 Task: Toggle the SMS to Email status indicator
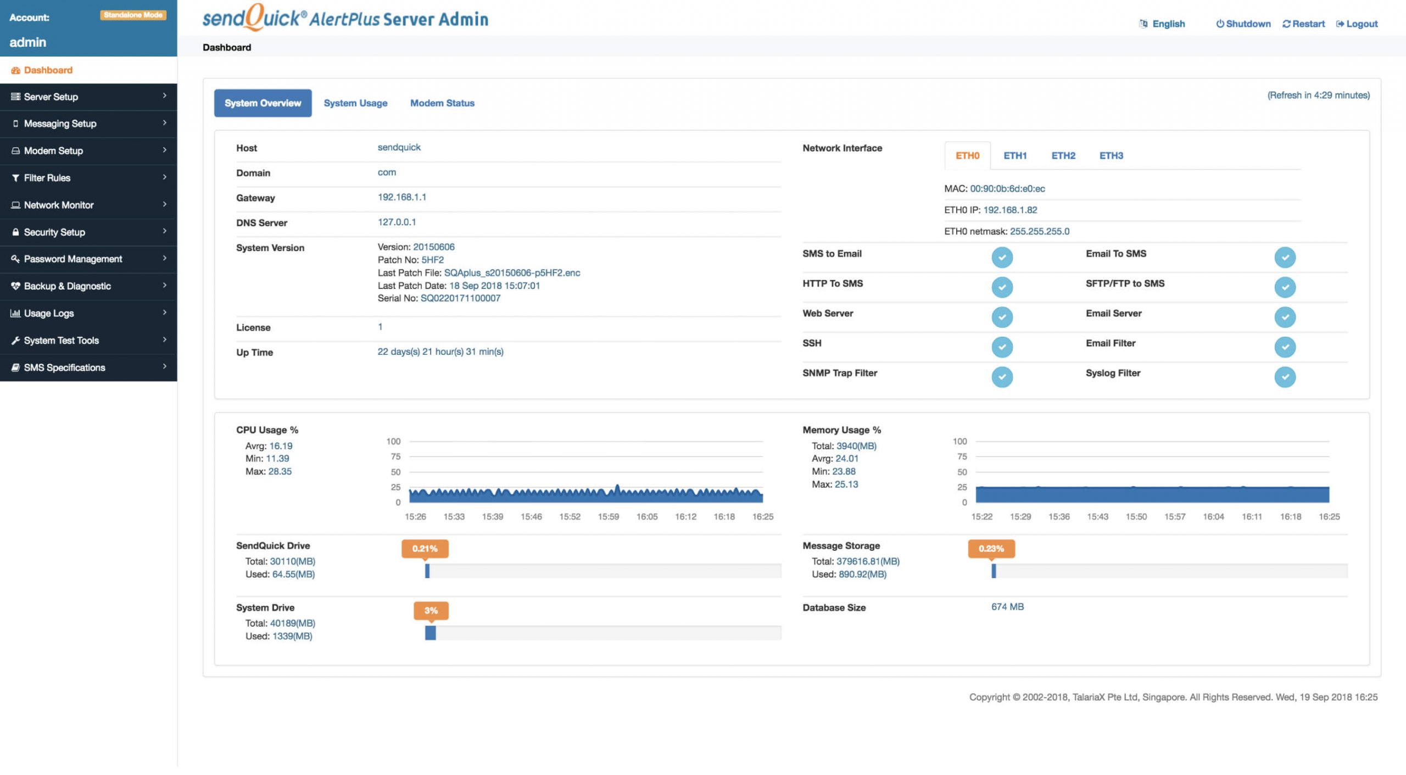pyautogui.click(x=1002, y=257)
